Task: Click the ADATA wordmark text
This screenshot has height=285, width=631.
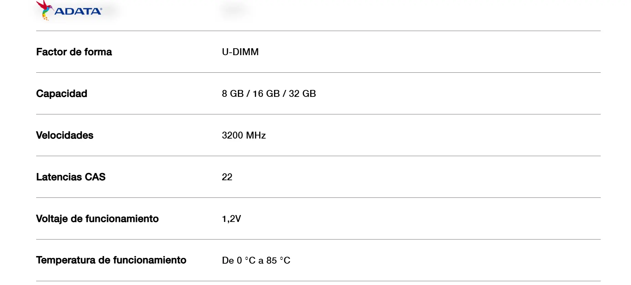Action: pos(78,11)
